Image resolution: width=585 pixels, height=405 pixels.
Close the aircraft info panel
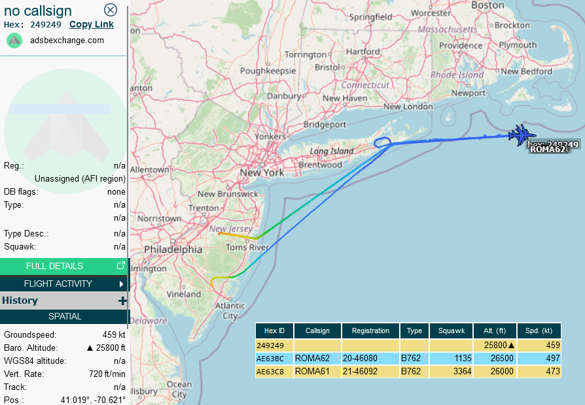(111, 10)
